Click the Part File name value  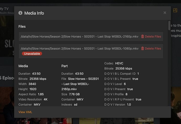(x=80, y=84)
